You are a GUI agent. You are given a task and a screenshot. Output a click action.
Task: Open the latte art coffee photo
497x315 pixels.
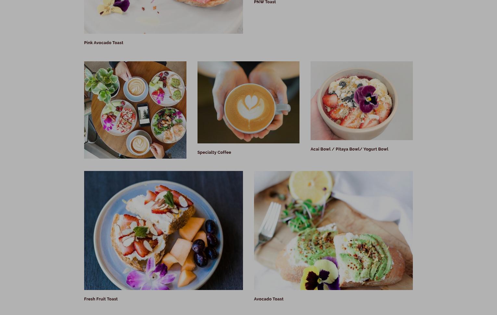[248, 102]
